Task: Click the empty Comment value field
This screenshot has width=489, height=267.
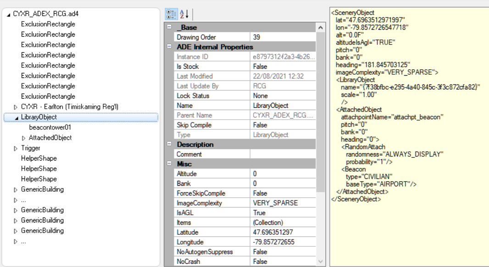Action: 283,155
